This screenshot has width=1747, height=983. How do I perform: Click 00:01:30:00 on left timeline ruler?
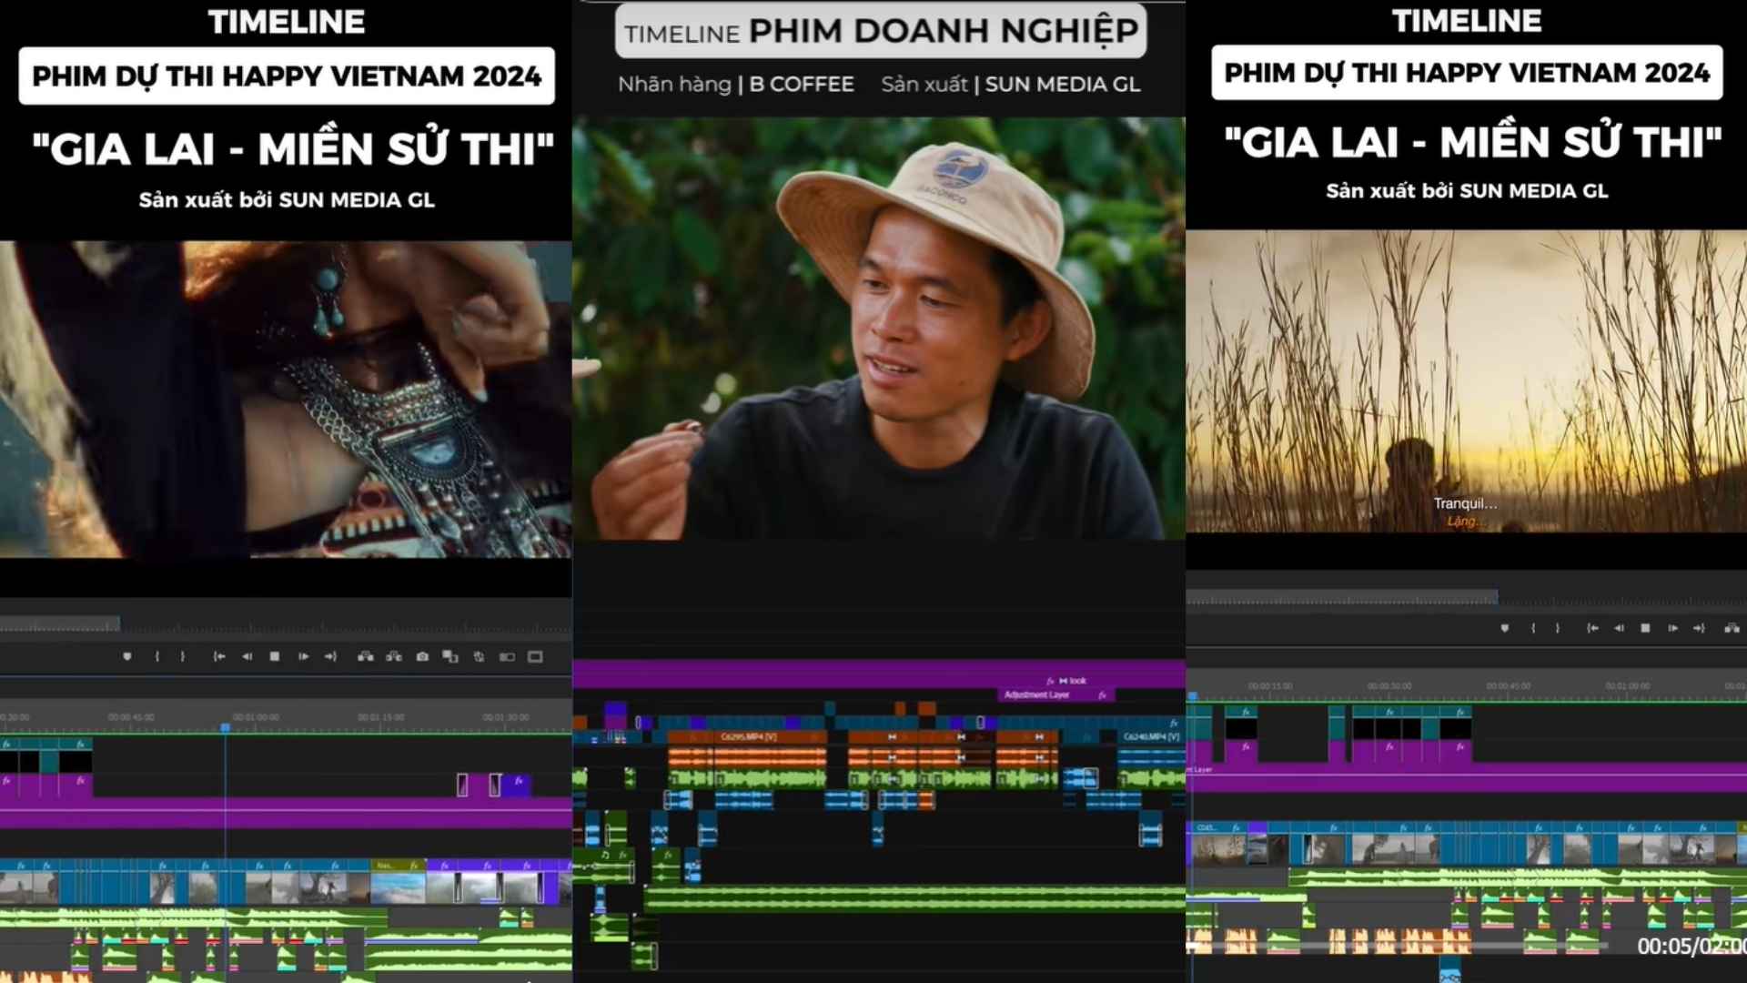coord(505,717)
